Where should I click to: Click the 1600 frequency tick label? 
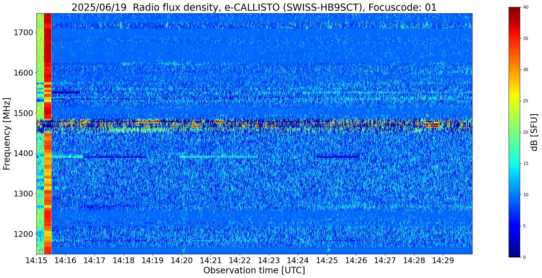[23, 73]
